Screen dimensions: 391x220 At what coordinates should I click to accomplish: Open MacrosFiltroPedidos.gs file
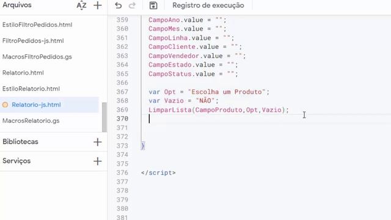coord(37,57)
